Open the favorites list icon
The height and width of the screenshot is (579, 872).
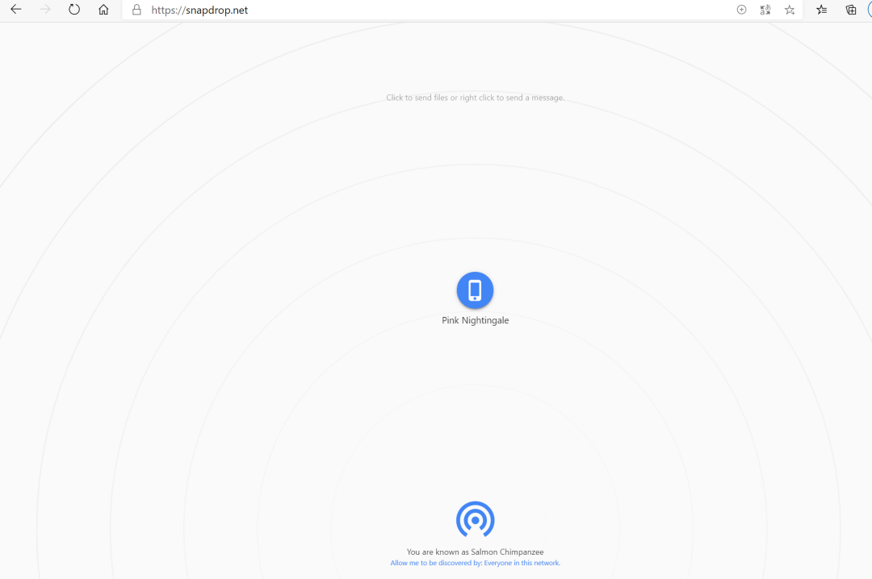coord(821,10)
